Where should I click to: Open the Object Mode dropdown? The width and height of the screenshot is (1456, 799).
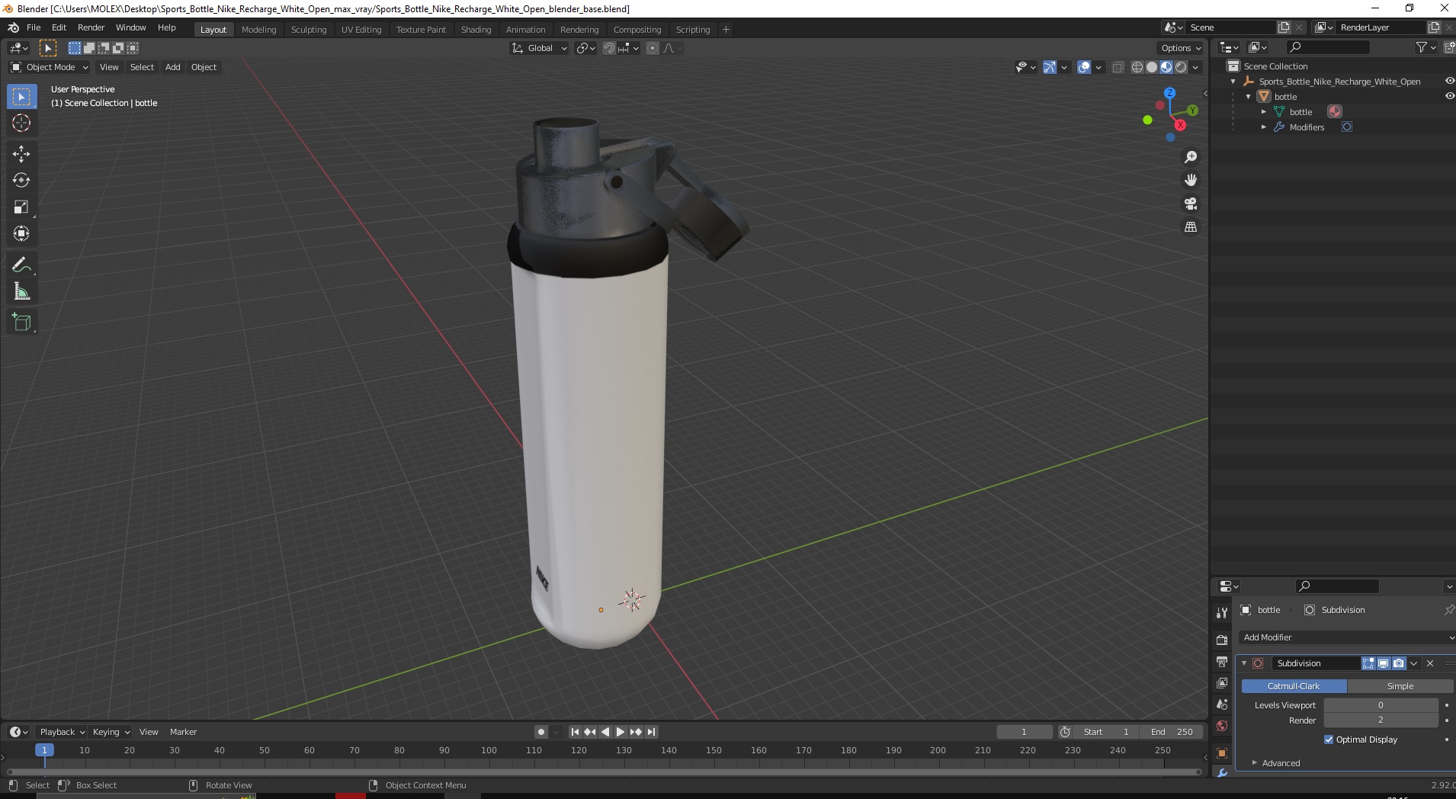(50, 67)
